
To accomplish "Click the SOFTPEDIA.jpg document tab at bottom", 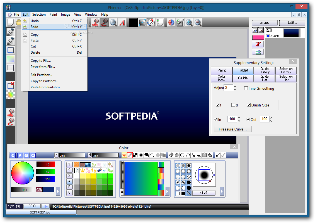I will [41, 212].
